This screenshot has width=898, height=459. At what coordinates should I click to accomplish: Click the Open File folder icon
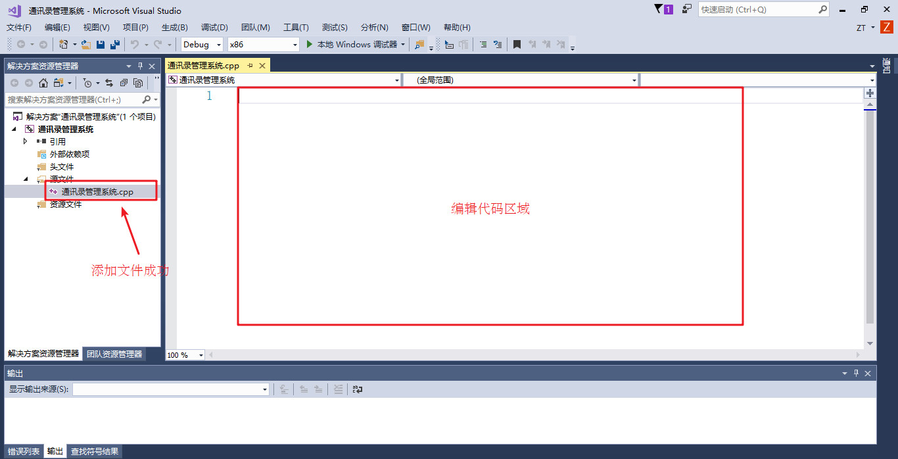coord(85,45)
